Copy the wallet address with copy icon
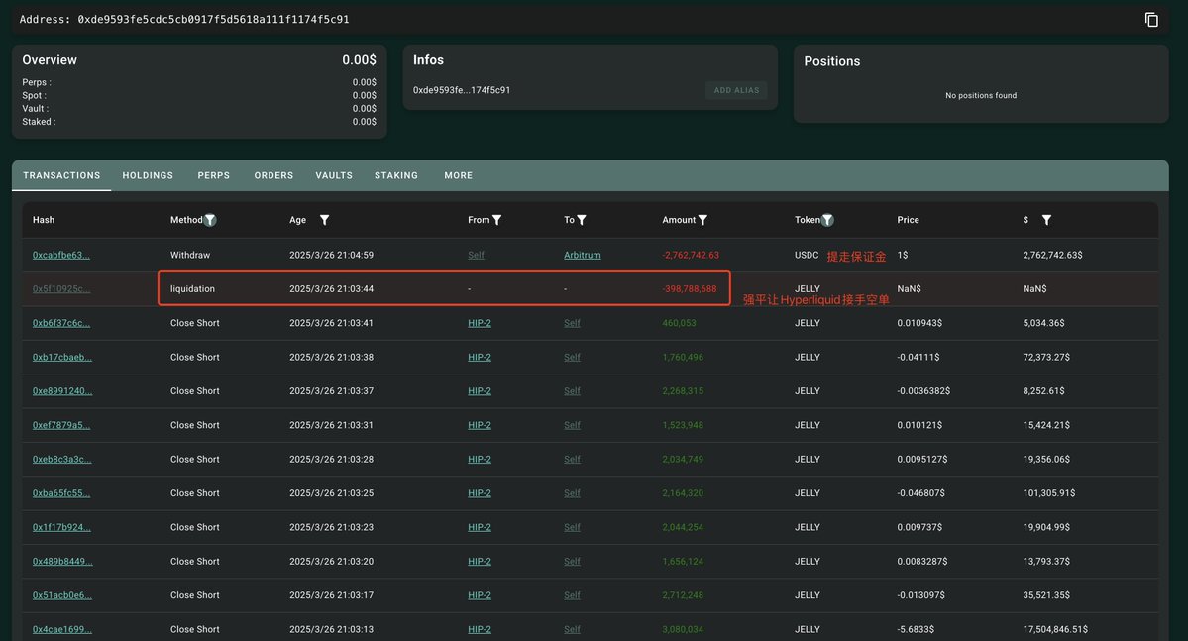This screenshot has height=641, width=1188. pos(1151,20)
